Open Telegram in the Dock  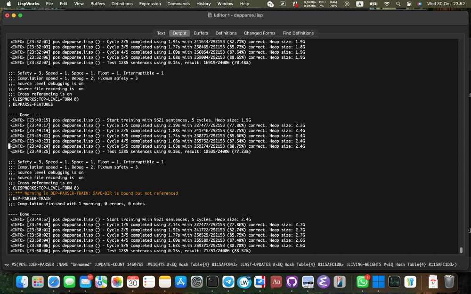tap(228, 282)
